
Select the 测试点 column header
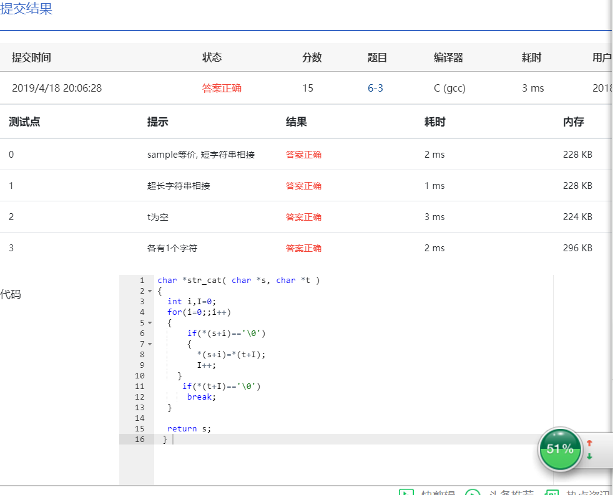click(24, 122)
